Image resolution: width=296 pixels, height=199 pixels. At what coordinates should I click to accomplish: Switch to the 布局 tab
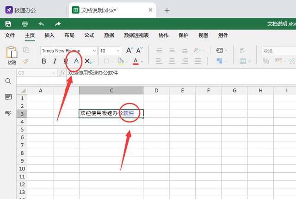click(69, 35)
